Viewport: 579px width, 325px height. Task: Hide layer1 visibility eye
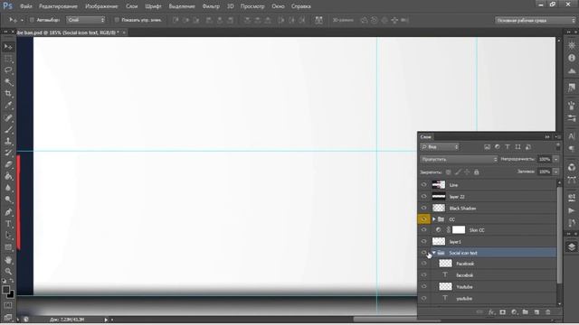pyautogui.click(x=424, y=242)
